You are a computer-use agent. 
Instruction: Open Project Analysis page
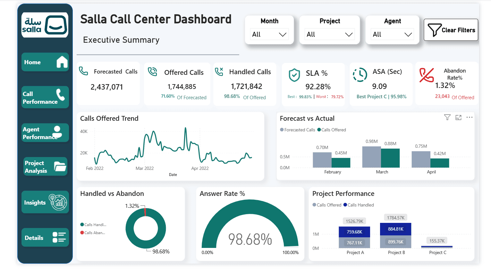45,166
